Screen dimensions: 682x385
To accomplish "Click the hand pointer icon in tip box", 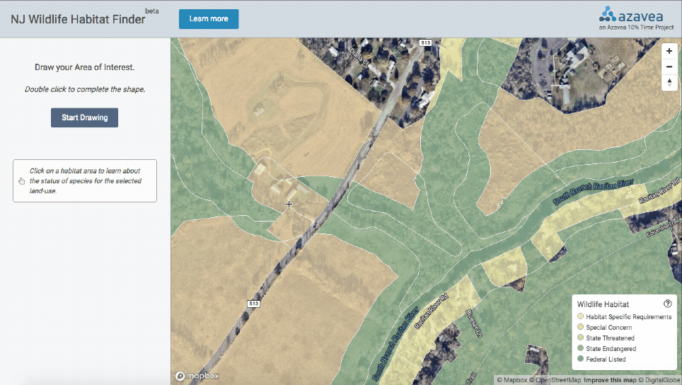I will tap(21, 181).
